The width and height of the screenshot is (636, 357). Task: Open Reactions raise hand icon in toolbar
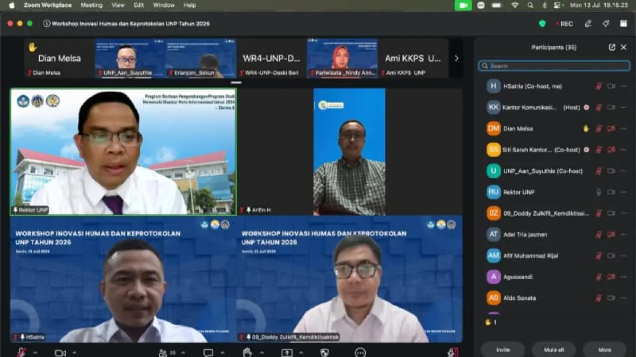point(248,352)
